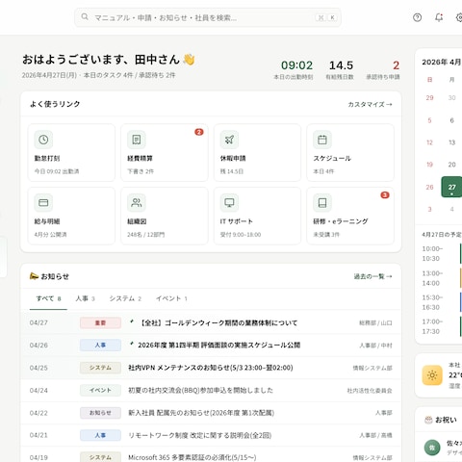Click the システム tag on 04/25 row
The width and height of the screenshot is (462, 462).
click(100, 368)
